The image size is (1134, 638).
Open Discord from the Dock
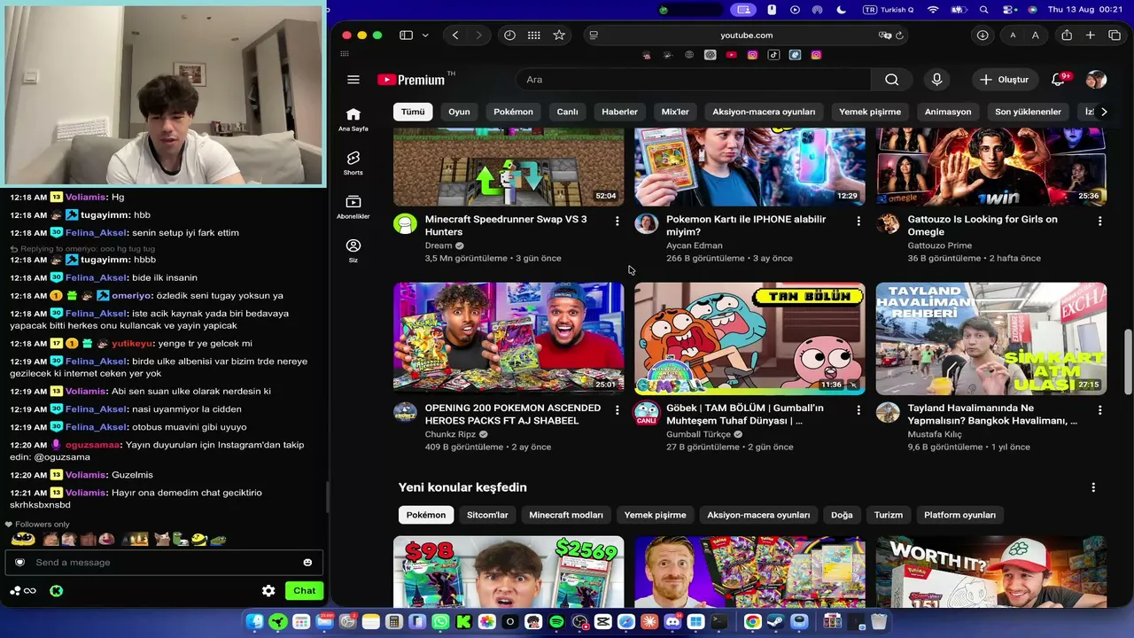pos(672,622)
